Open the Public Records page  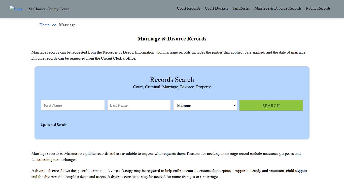click(x=318, y=8)
